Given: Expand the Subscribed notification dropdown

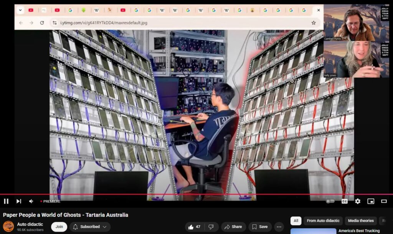Looking at the screenshot, I should click(x=90, y=227).
